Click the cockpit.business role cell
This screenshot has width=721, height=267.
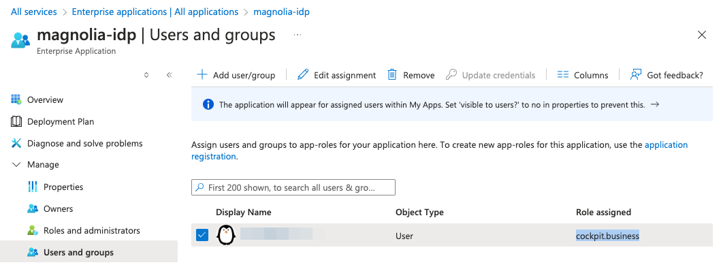coord(607,236)
